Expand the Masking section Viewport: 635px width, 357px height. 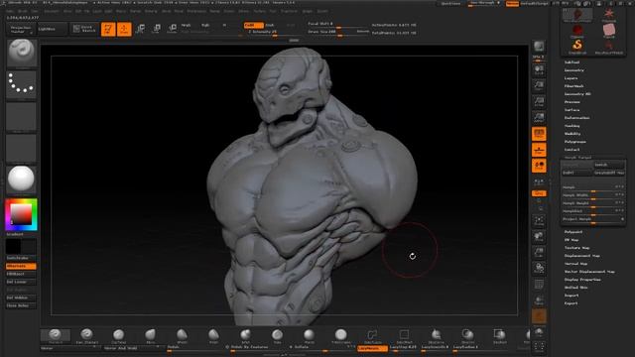pos(571,126)
